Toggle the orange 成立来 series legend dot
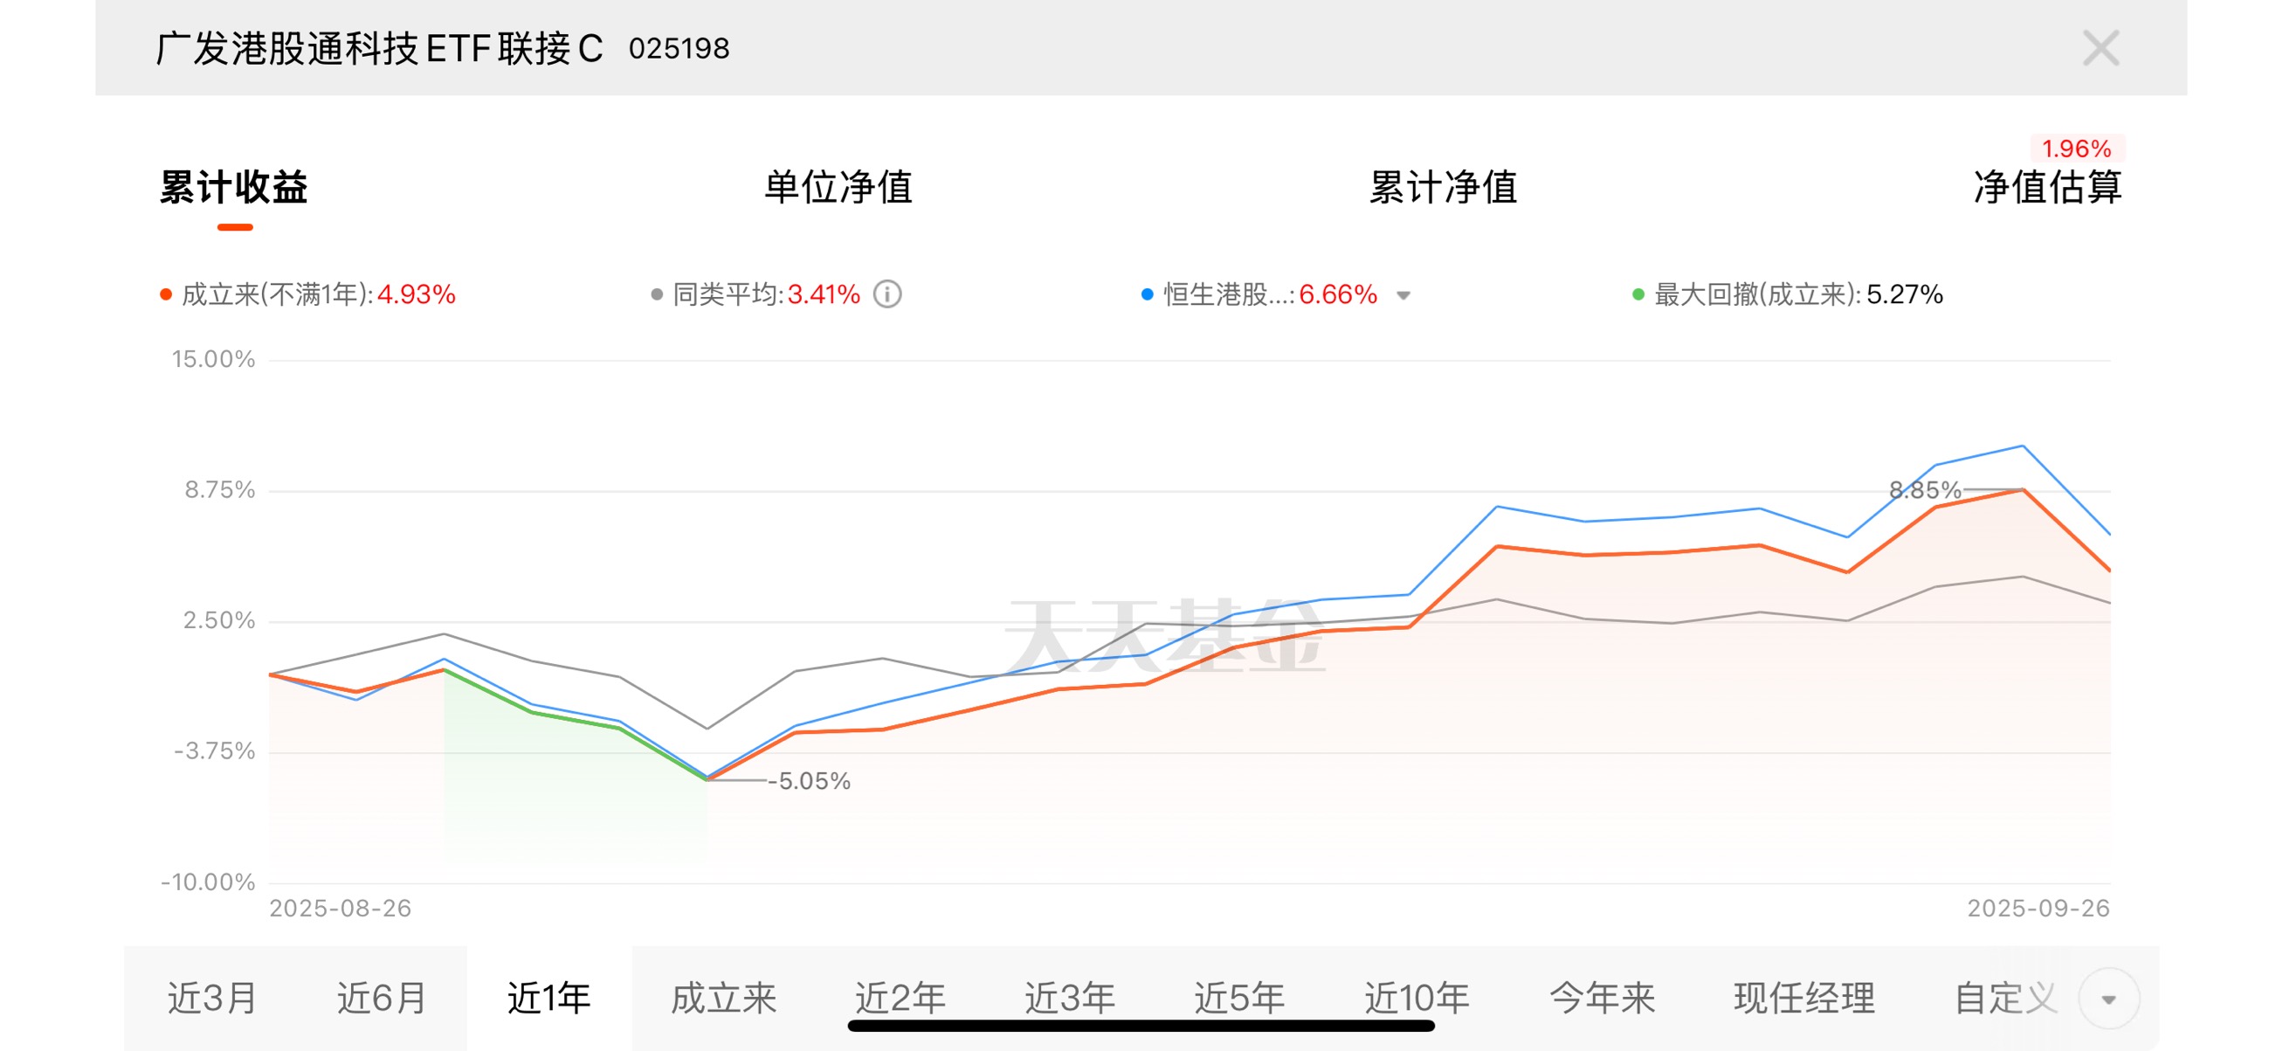This screenshot has width=2283, height=1051. pyautogui.click(x=166, y=294)
